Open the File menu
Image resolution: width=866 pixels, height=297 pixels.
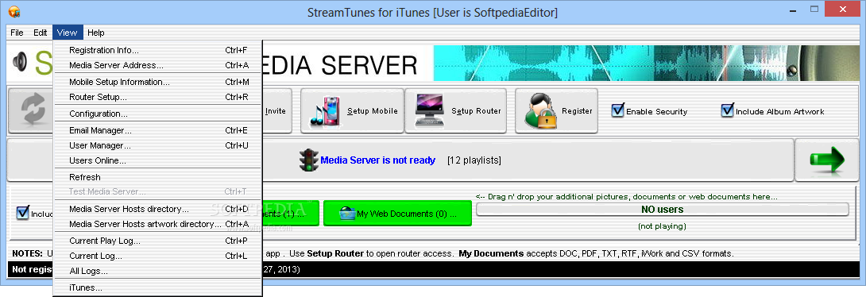click(x=17, y=33)
